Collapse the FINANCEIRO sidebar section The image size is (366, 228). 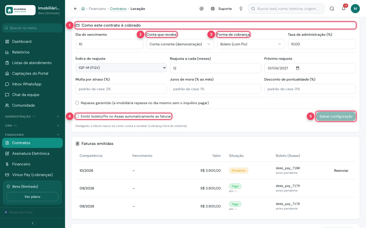pos(32,135)
